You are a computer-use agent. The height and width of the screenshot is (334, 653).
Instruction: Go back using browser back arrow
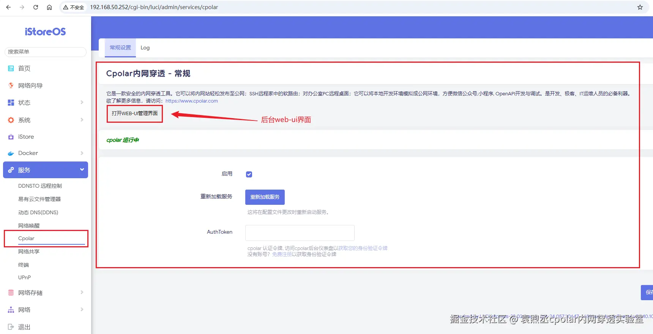(x=8, y=7)
